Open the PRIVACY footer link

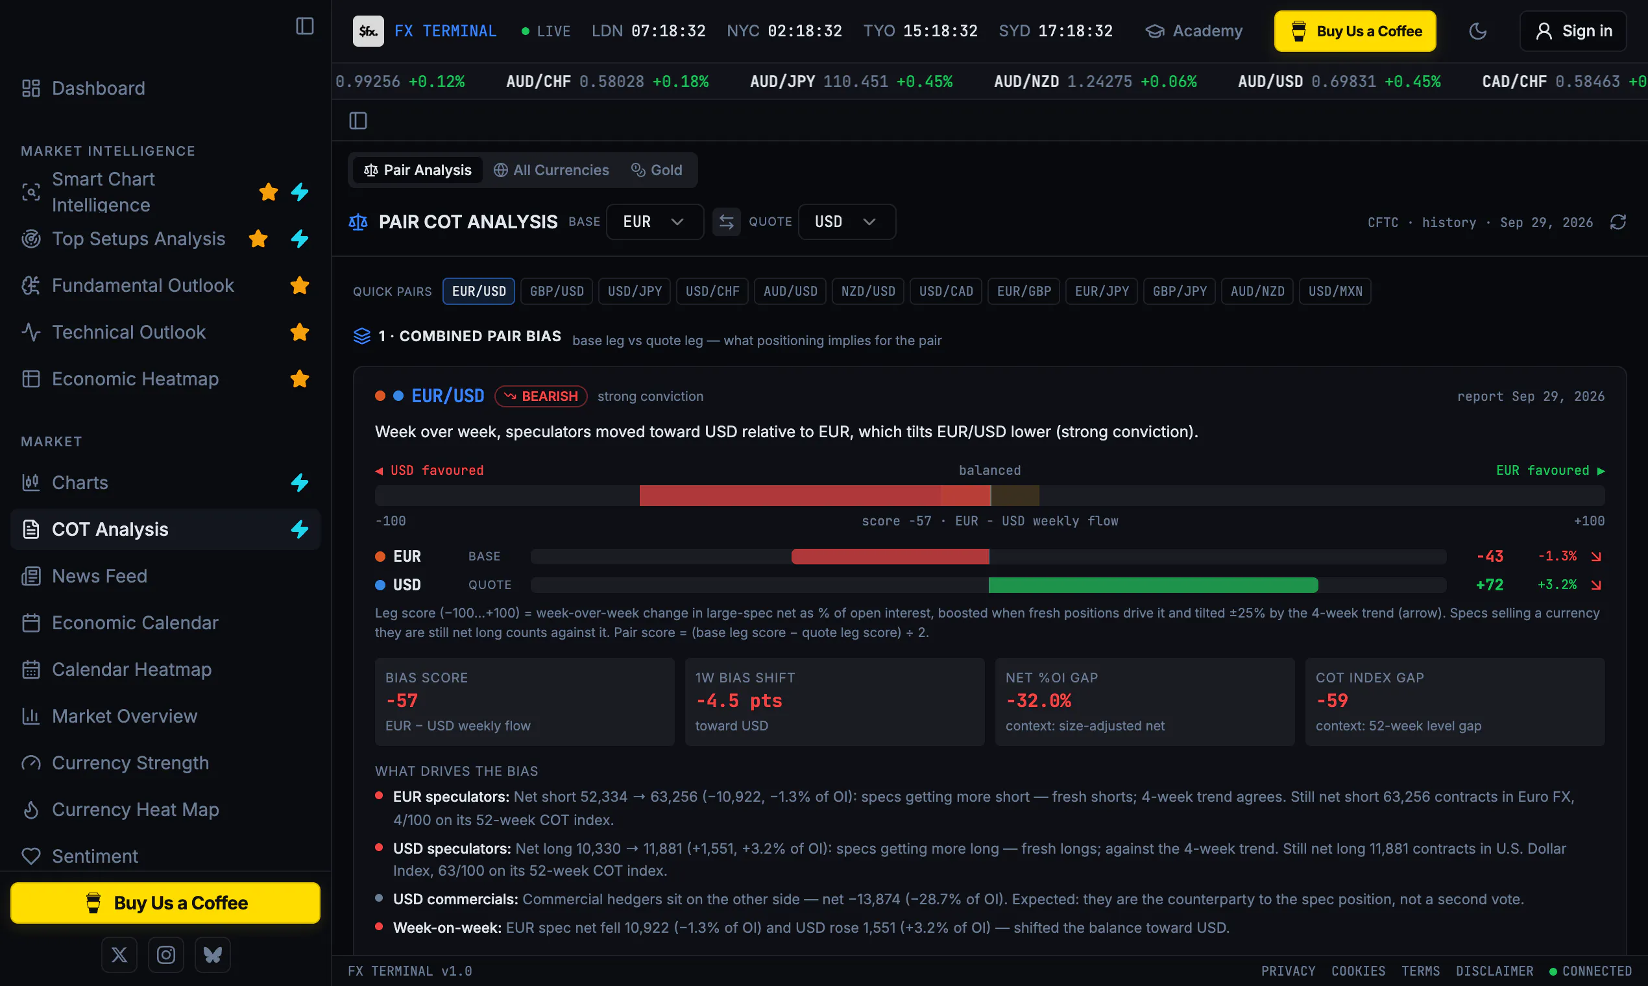coord(1288,970)
